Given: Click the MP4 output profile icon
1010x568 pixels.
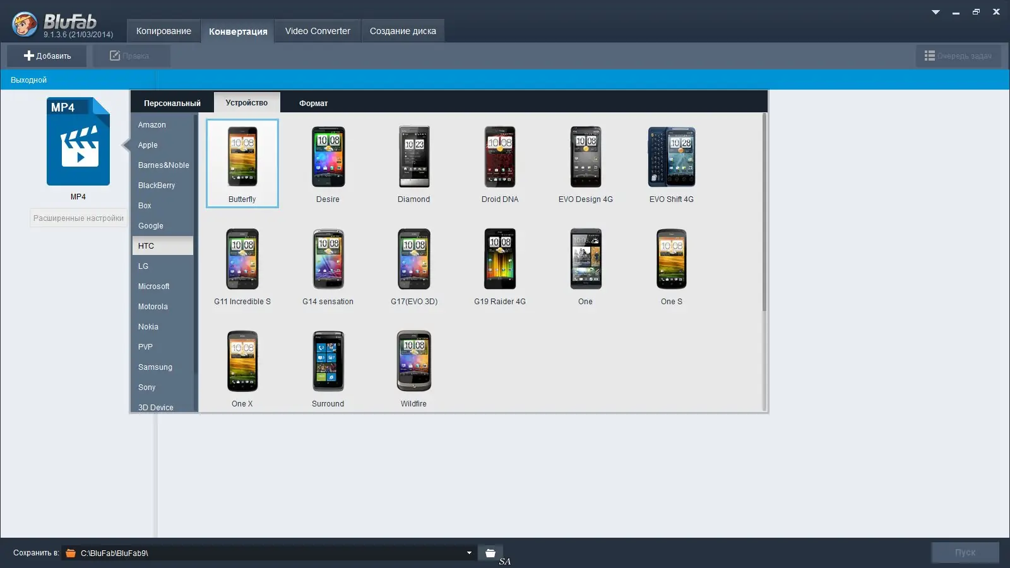Looking at the screenshot, I should 78,141.
